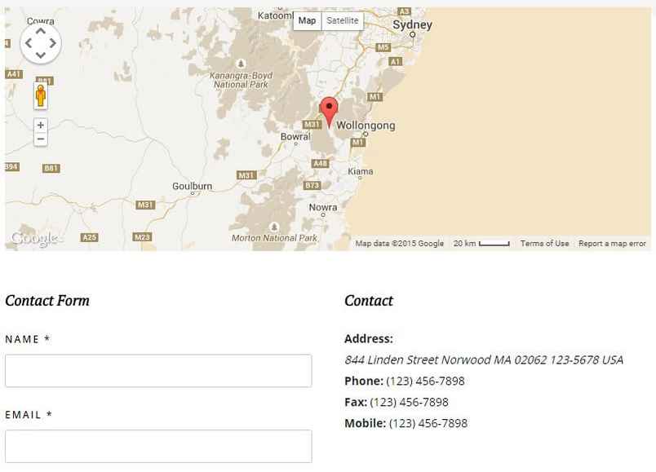Click the Goulburn town label on map

tap(192, 186)
